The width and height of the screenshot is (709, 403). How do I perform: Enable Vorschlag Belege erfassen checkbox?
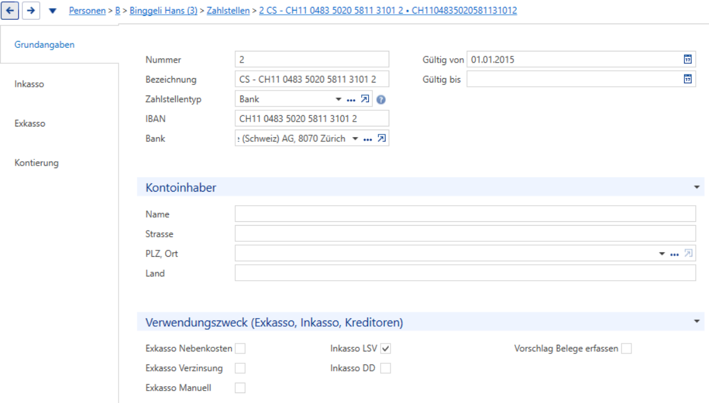[x=626, y=348]
